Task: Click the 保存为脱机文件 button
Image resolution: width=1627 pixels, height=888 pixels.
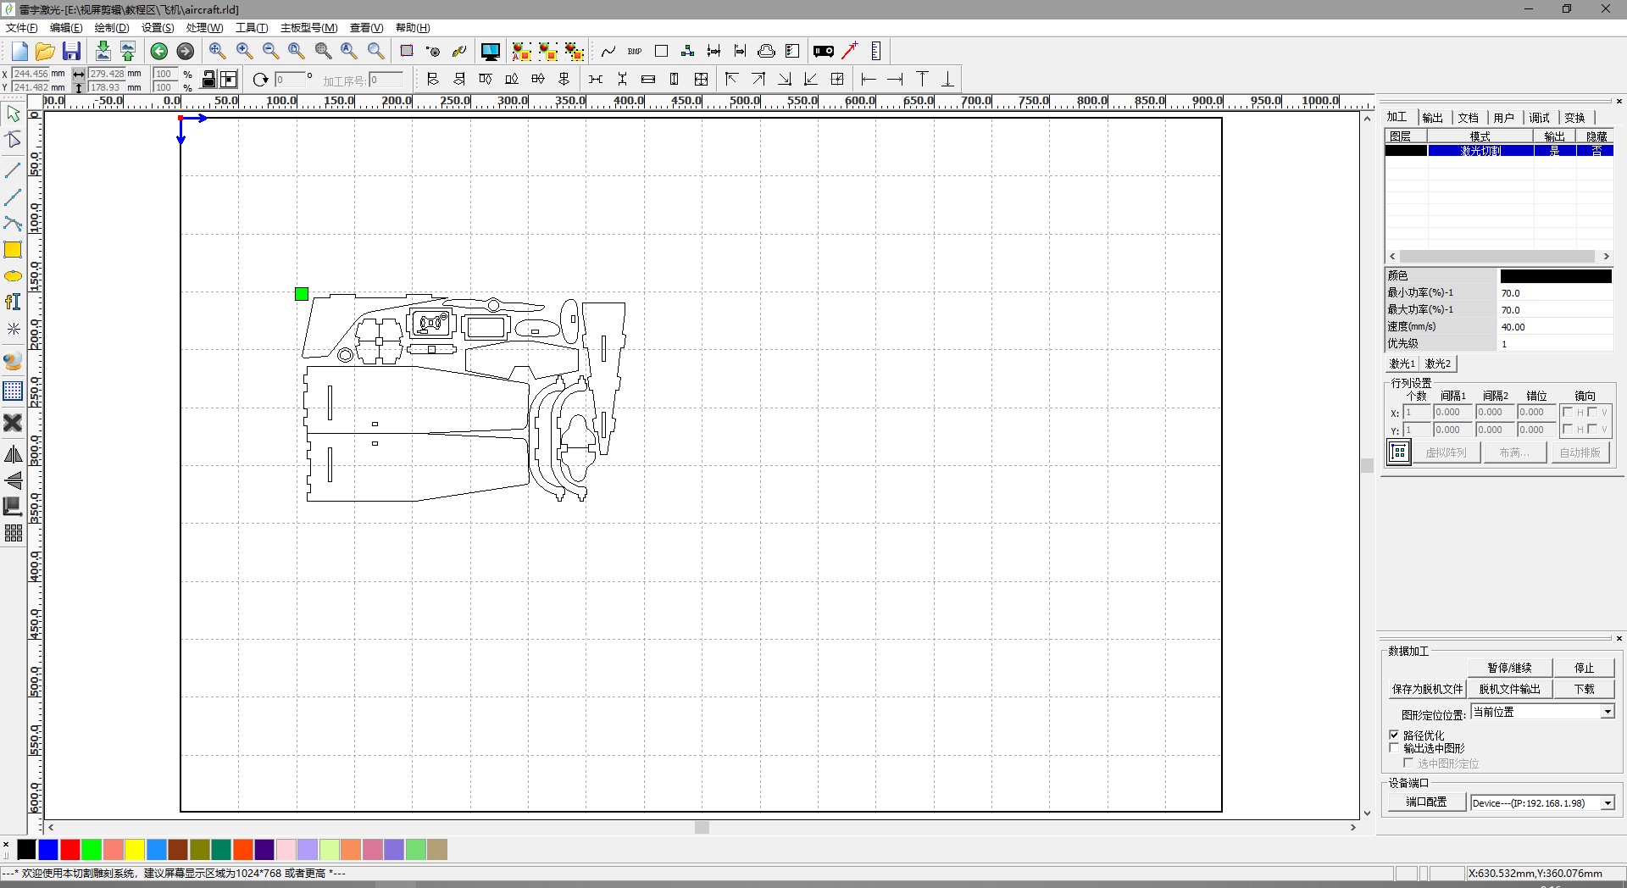Action: 1428,689
